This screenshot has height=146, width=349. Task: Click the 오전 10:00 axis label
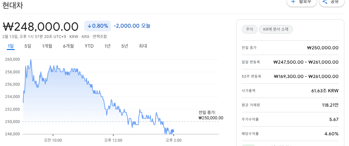pyautogui.click(x=53, y=140)
